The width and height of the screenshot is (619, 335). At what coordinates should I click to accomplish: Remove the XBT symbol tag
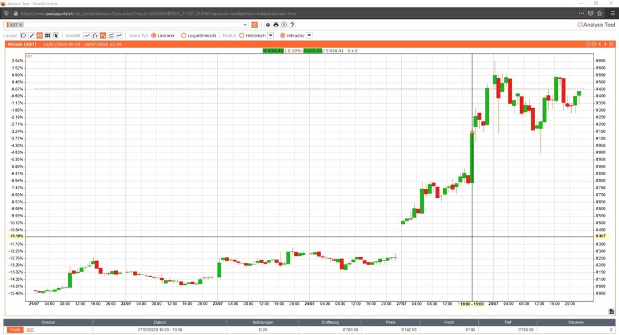pos(21,25)
